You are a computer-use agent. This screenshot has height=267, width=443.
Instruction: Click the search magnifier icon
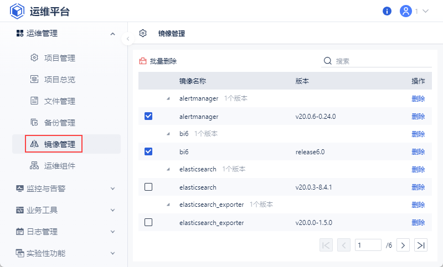click(x=327, y=61)
